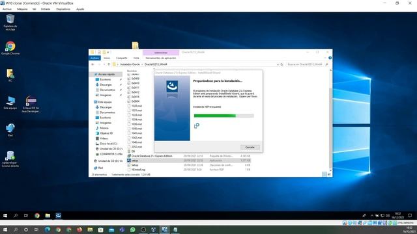This screenshot has height=234, width=417.
Task: Click Explorer up-folder arrow
Action: click(x=109, y=64)
